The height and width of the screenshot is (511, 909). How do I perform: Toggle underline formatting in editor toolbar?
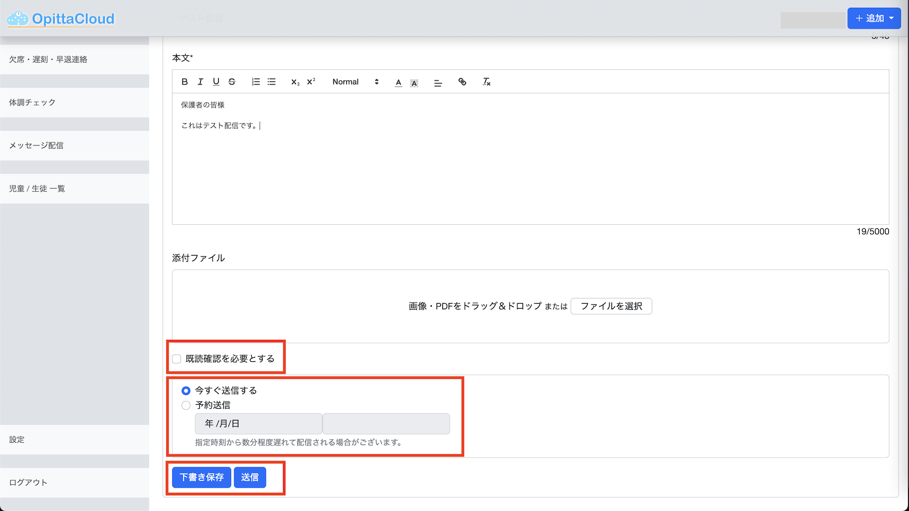click(x=216, y=82)
